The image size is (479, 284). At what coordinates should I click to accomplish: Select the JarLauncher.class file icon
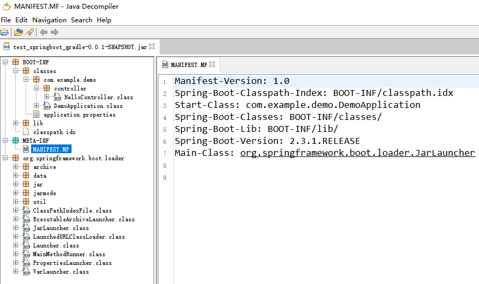tap(26, 228)
